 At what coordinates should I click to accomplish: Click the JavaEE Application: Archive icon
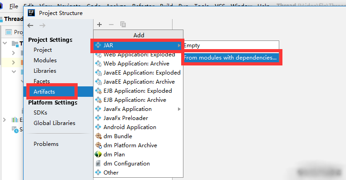click(98, 82)
